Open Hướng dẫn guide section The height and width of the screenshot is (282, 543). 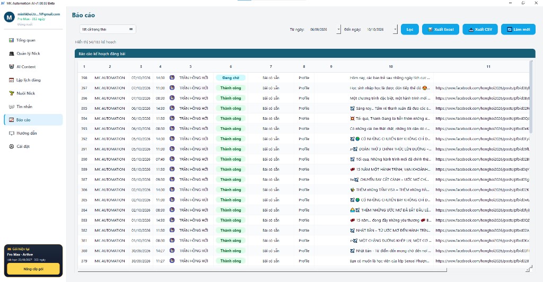tap(33, 133)
